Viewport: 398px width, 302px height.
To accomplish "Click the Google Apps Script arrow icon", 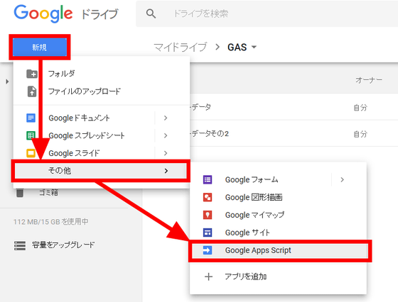I will click(x=208, y=250).
